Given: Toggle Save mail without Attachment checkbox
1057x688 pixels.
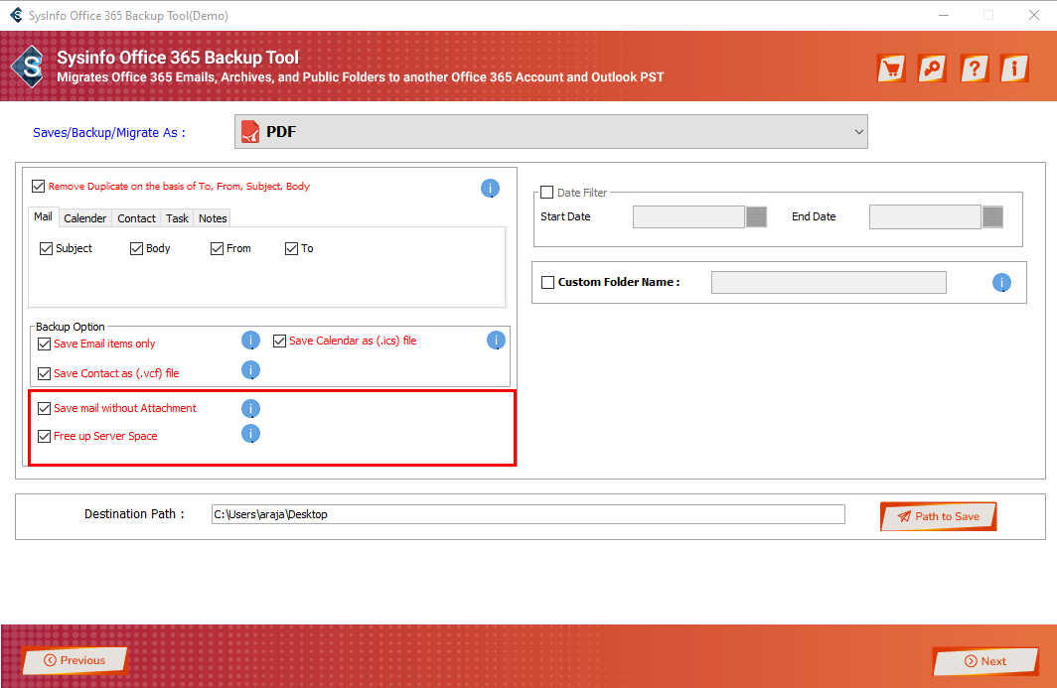Looking at the screenshot, I should click(x=45, y=408).
